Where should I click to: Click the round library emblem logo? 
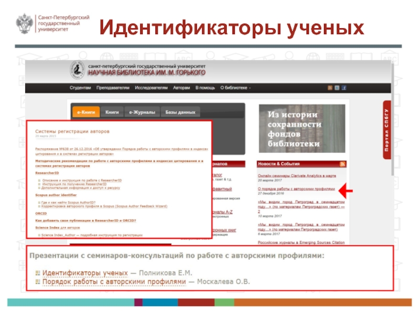click(77, 70)
